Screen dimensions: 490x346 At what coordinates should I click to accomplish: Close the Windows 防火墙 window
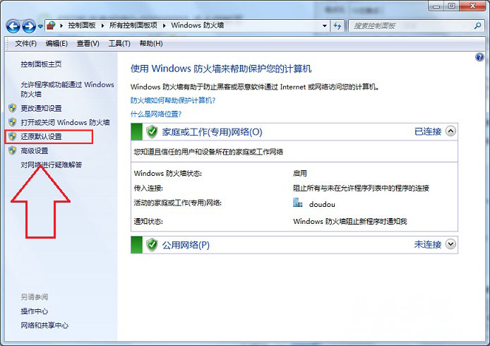pos(473,6)
